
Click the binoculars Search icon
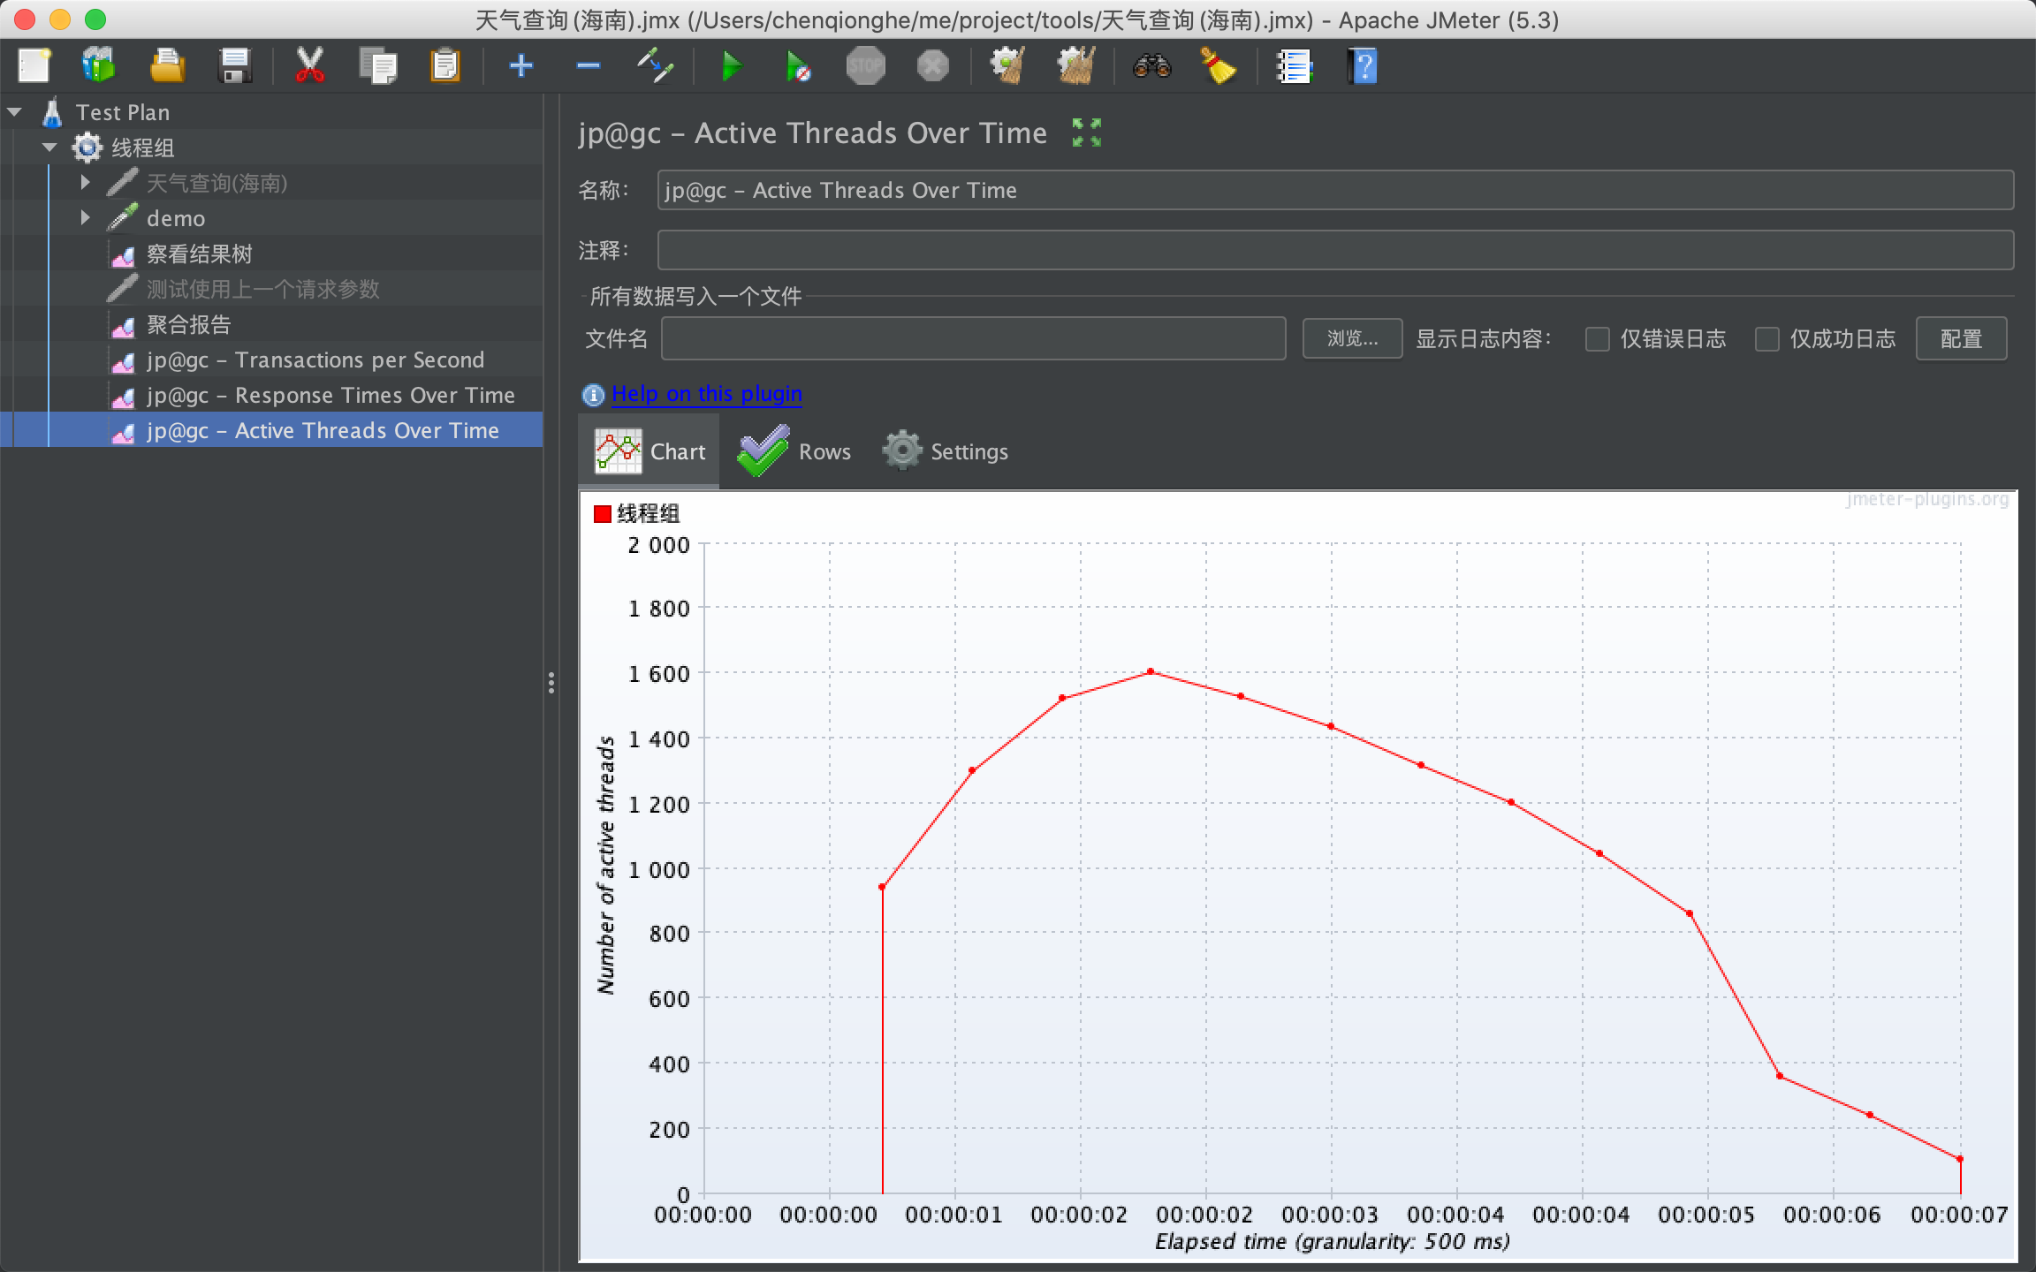1151,66
